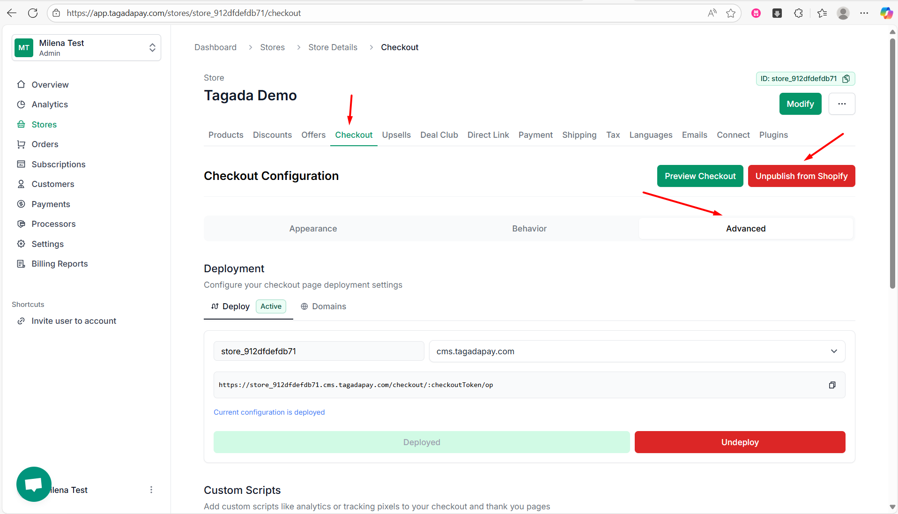This screenshot has width=898, height=514.
Task: Open site info lock icon in address bar
Action: 56,13
